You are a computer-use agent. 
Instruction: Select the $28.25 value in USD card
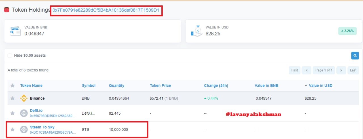pyautogui.click(x=213, y=34)
